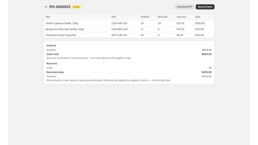Click SKU CAN-HIN-220
The width and height of the screenshot is (258, 145).
click(x=119, y=23)
